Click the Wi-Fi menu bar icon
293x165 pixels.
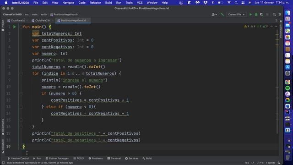(x=229, y=3)
